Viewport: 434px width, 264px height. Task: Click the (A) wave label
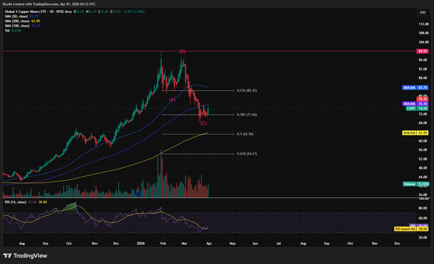click(173, 99)
